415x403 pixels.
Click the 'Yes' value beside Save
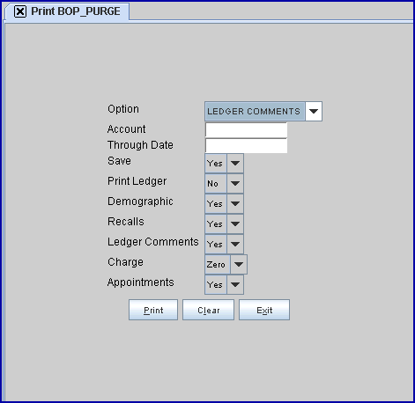click(216, 164)
